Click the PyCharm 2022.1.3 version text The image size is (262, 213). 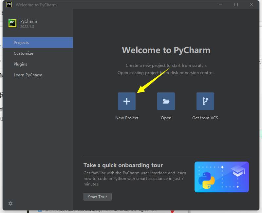[x=27, y=27]
